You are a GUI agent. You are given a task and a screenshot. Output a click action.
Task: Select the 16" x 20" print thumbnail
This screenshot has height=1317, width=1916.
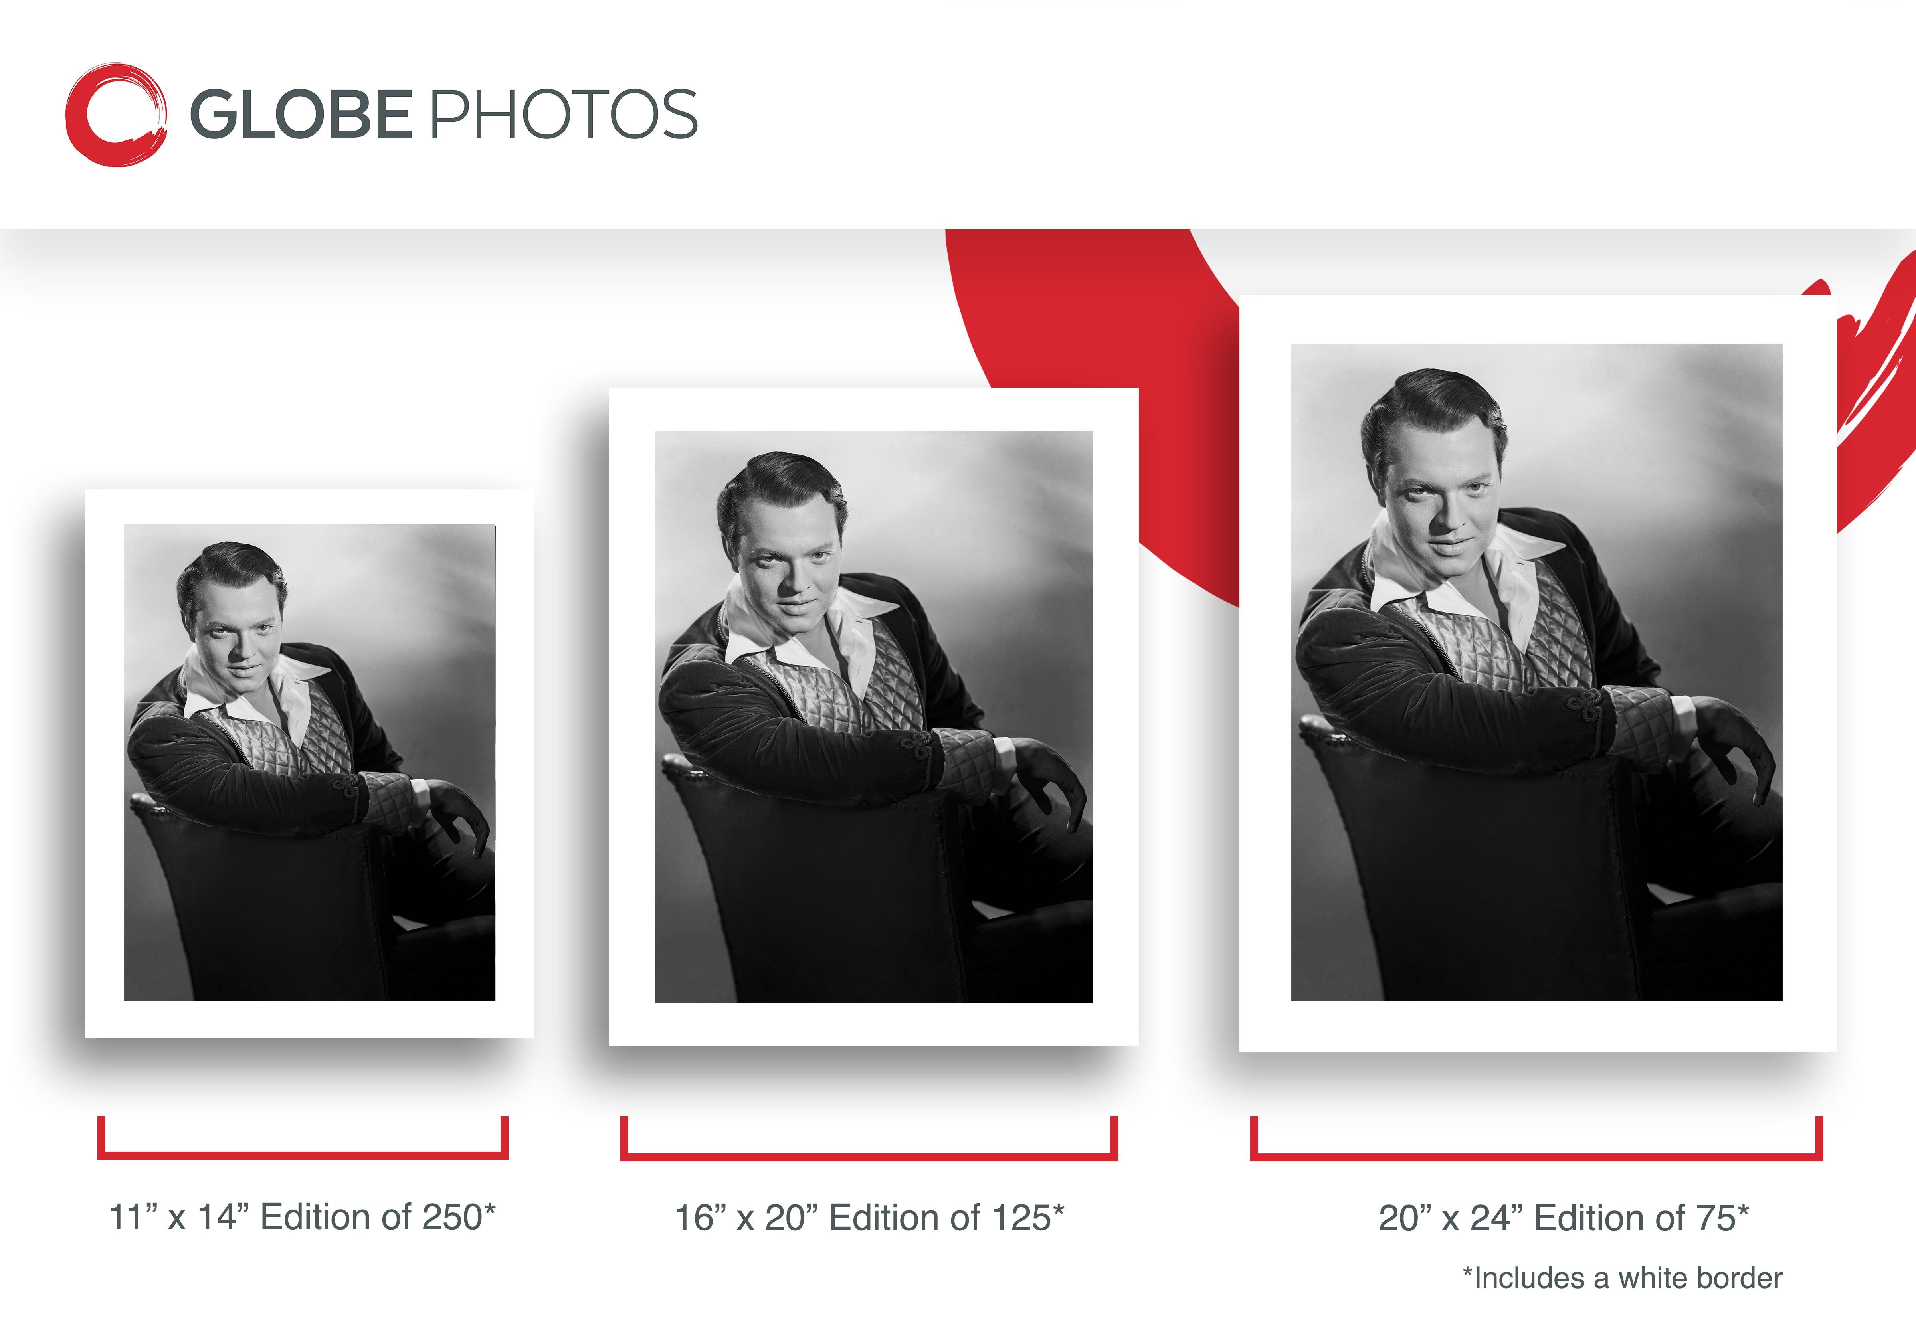pos(874,716)
